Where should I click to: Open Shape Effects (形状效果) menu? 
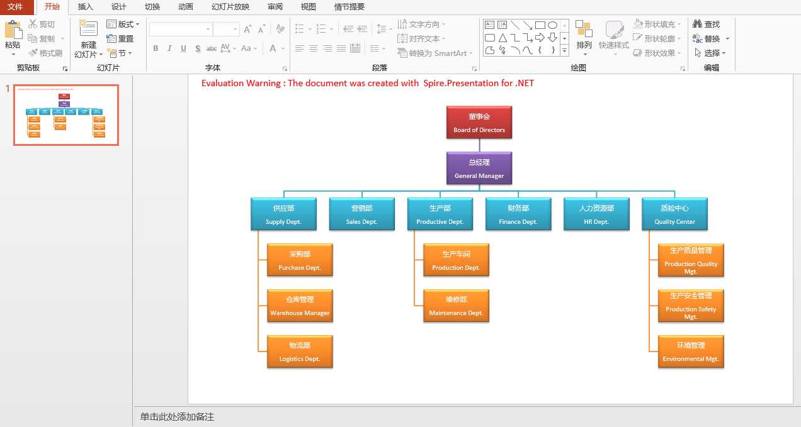(657, 53)
